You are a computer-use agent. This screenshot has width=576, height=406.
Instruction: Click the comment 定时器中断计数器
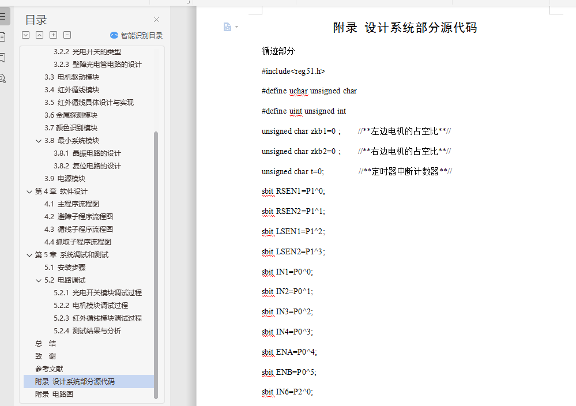tap(405, 171)
